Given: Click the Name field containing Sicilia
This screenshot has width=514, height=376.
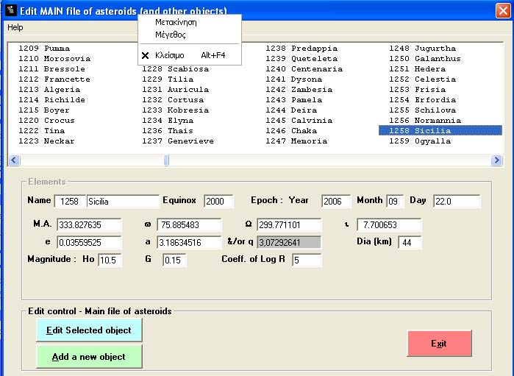Looking at the screenshot, I should pyautogui.click(x=123, y=201).
